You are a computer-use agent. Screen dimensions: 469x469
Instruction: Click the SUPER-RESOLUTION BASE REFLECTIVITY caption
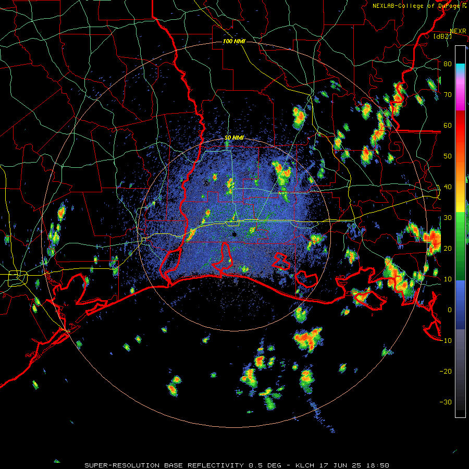pyautogui.click(x=164, y=465)
